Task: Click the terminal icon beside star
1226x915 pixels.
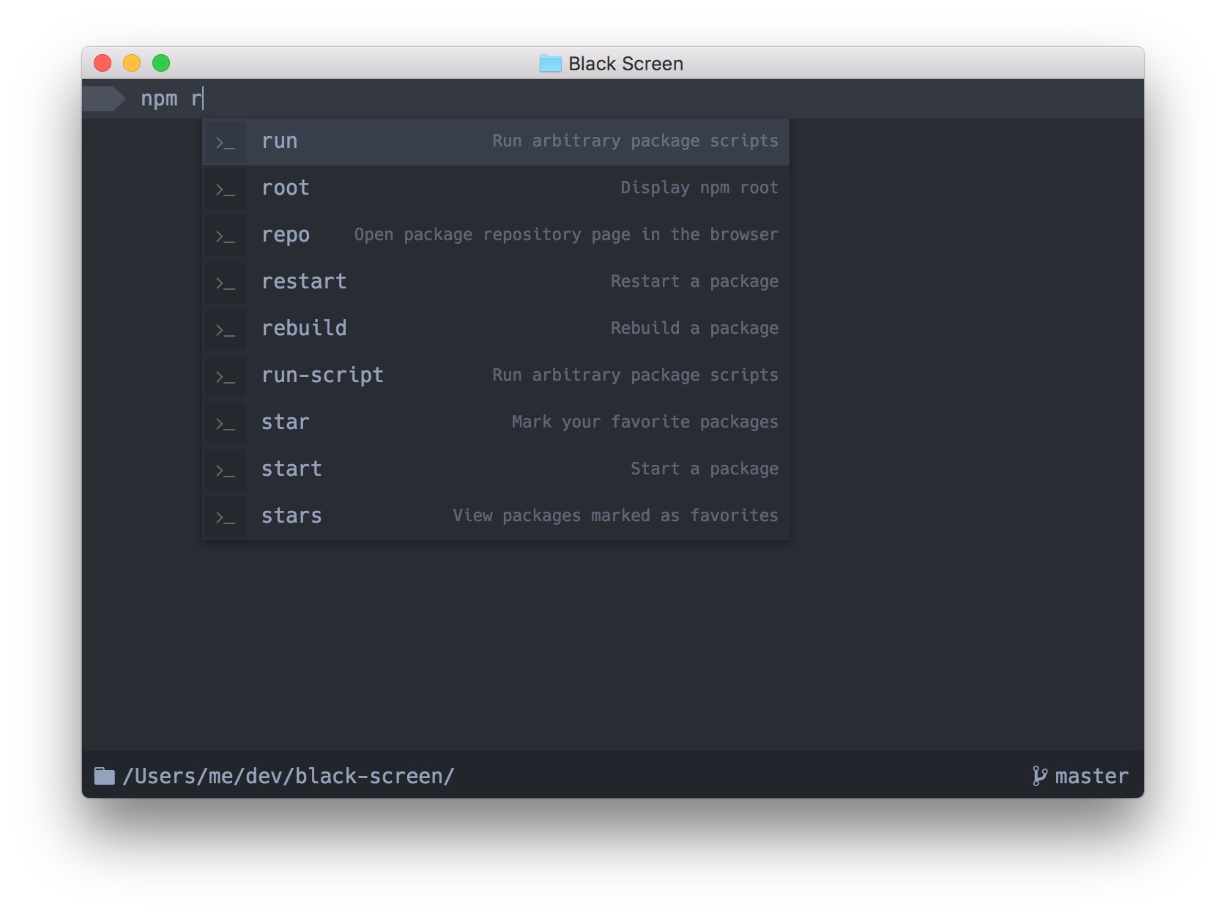Action: coord(225,424)
